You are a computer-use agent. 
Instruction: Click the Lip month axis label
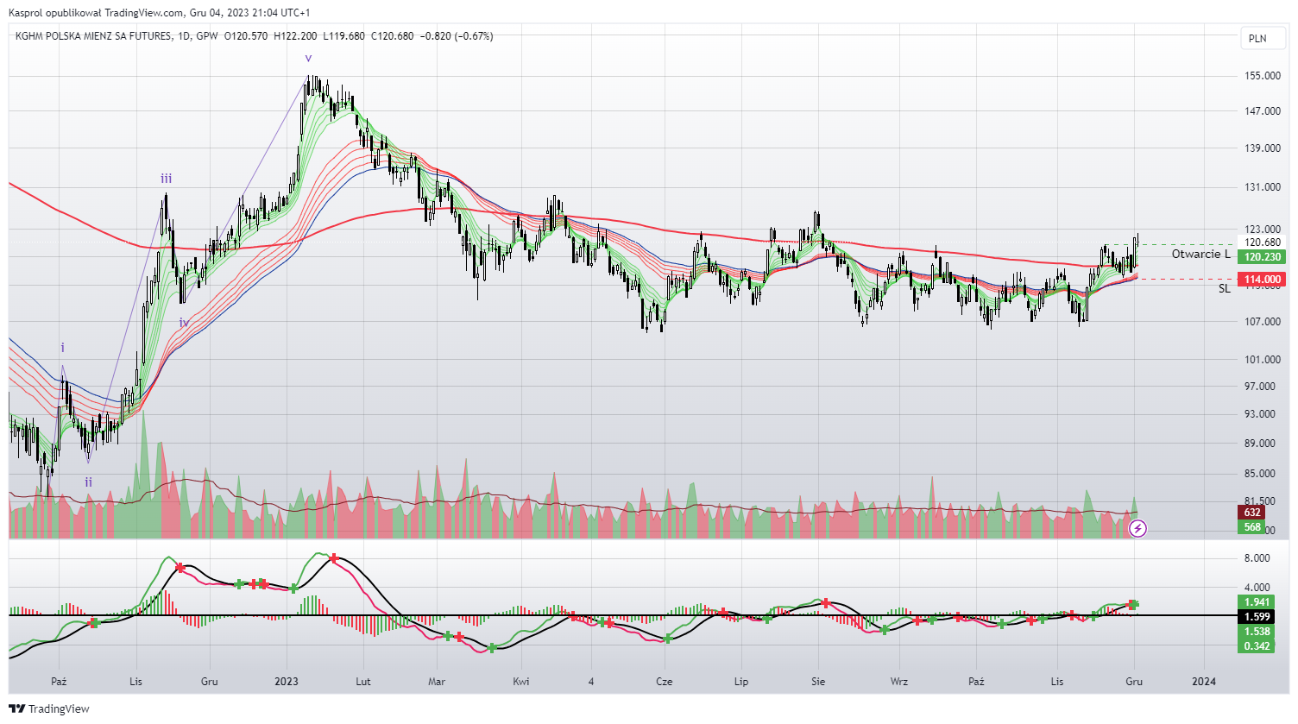pyautogui.click(x=741, y=682)
